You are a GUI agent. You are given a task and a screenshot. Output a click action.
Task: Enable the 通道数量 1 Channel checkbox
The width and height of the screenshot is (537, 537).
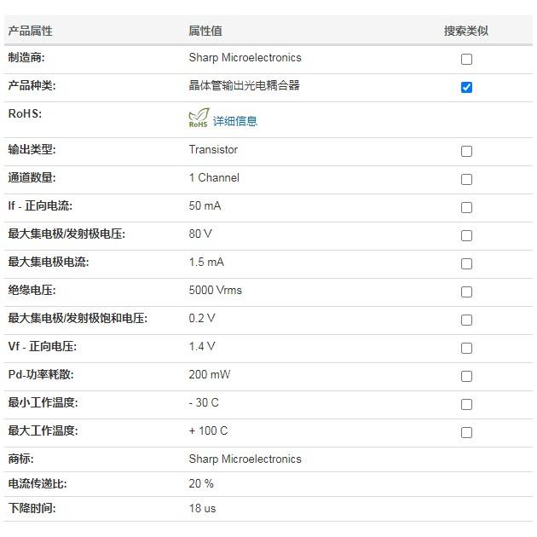tap(466, 179)
